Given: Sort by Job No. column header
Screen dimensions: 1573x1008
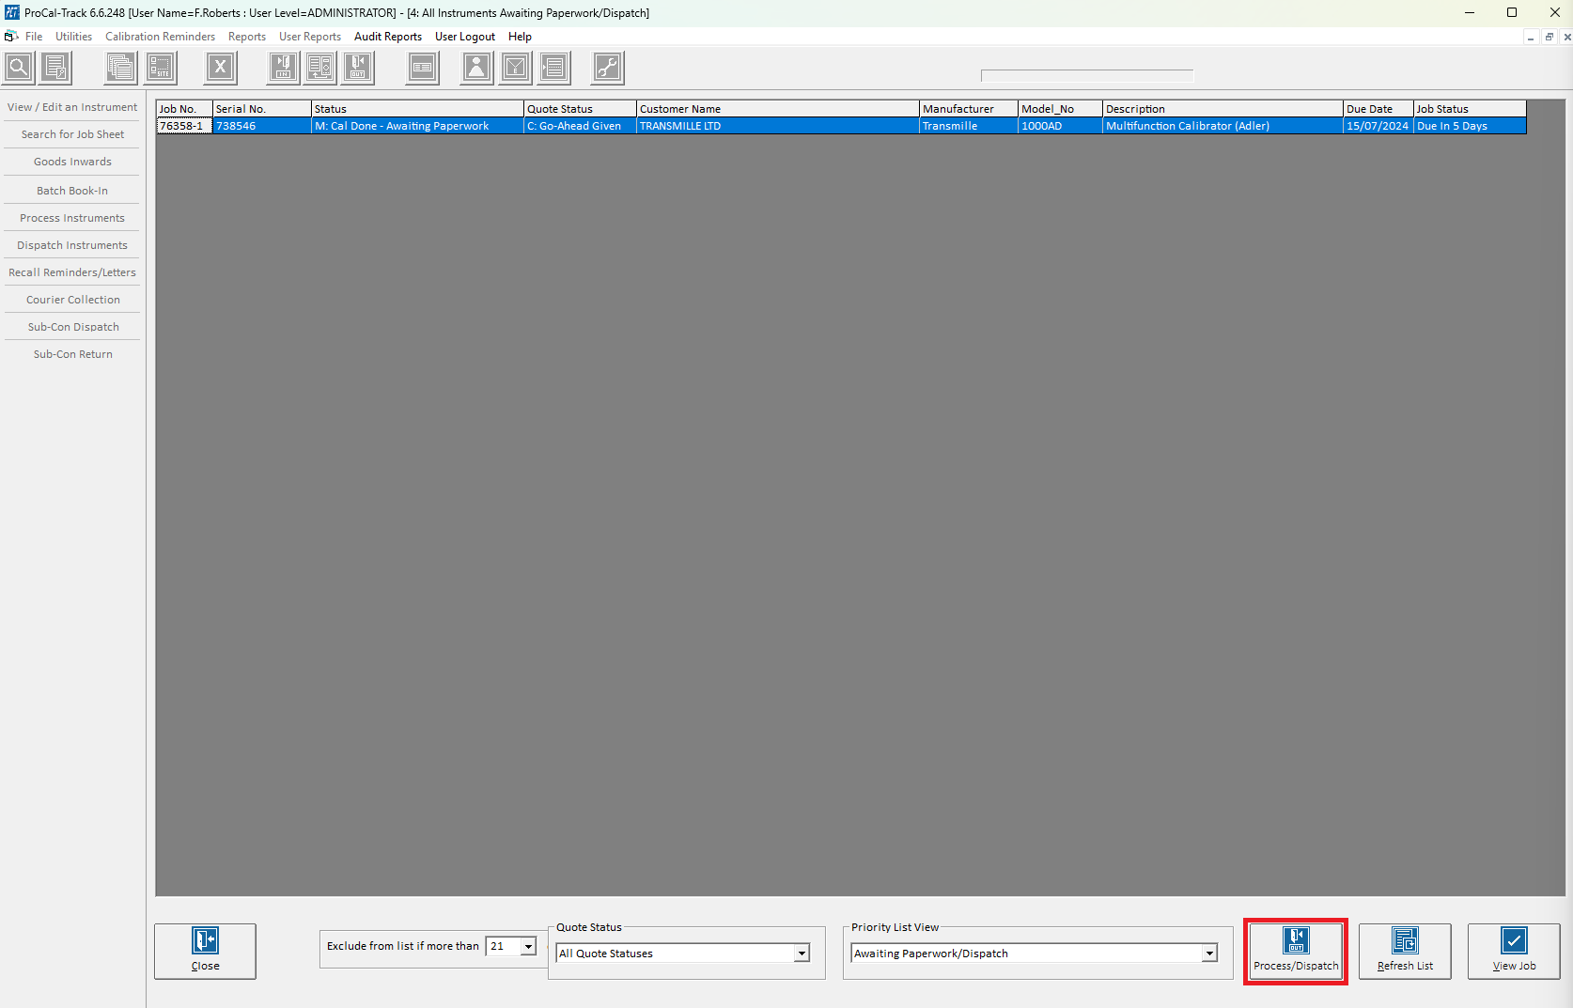Looking at the screenshot, I should click(x=184, y=109).
